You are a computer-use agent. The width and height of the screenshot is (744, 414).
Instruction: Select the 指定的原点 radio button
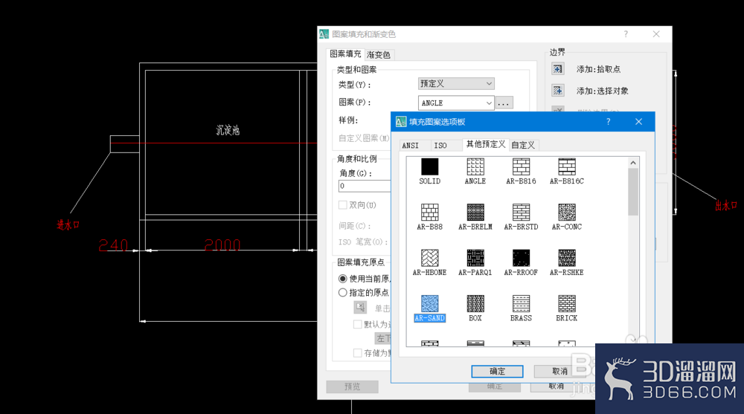pyautogui.click(x=342, y=293)
